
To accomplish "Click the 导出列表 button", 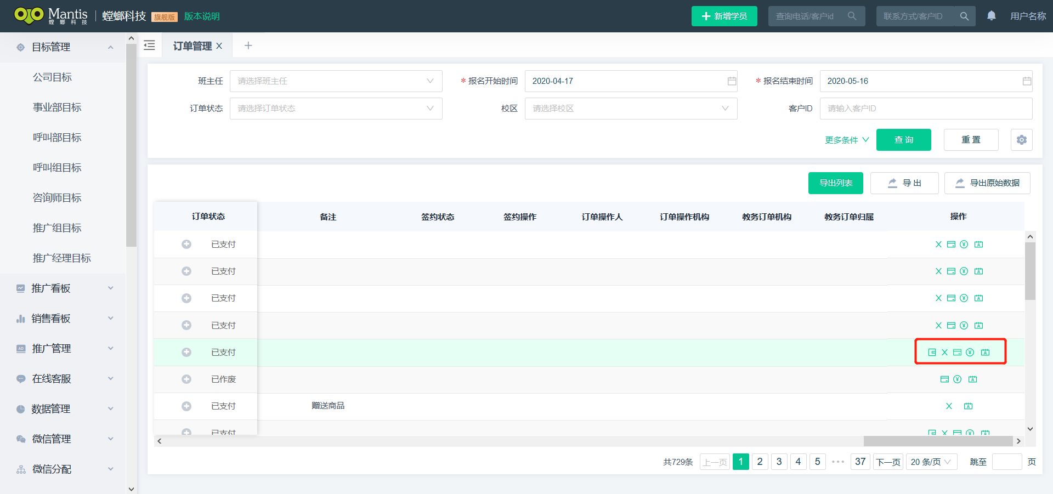I will pos(835,183).
